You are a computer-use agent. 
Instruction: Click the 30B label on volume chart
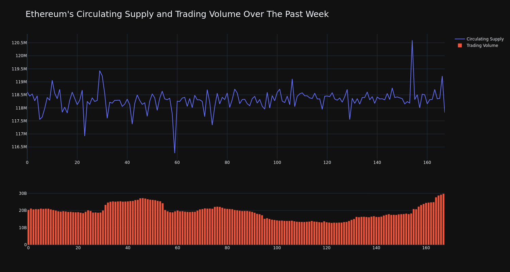pyautogui.click(x=23, y=193)
